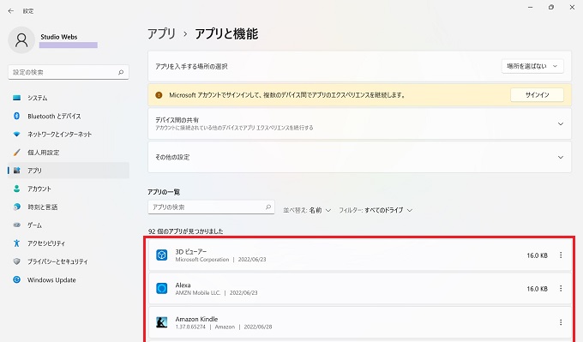583x342 pixels.
Task: Open the アカウント settings category
Action: coord(69,189)
